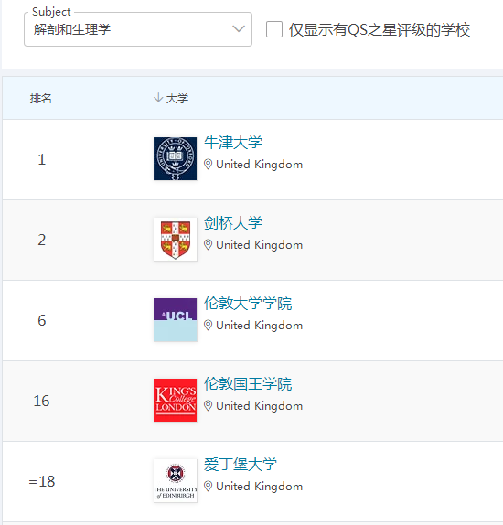This screenshot has width=503, height=525.
Task: Click the location pin under 剑桥大学
Action: 208,245
